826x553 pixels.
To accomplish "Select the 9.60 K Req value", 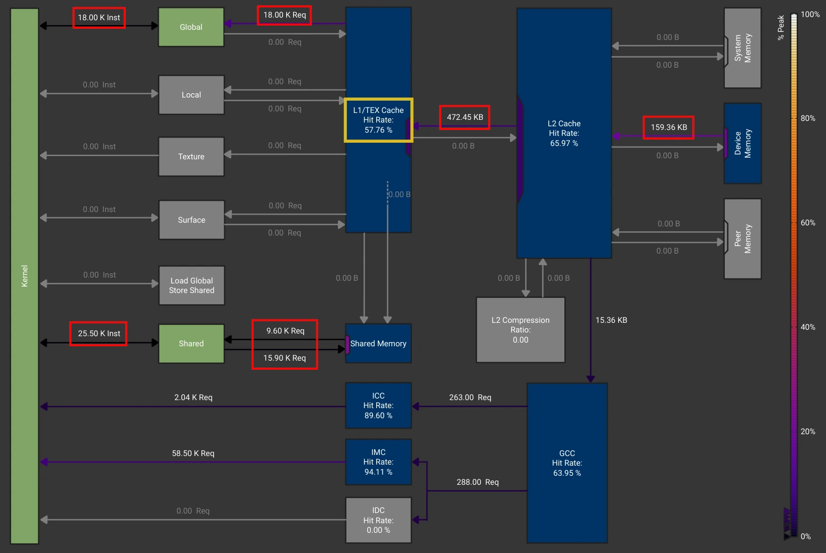I will coord(285,331).
